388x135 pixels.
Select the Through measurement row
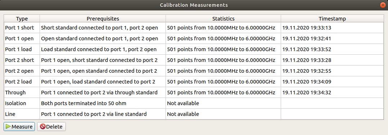click(194, 93)
